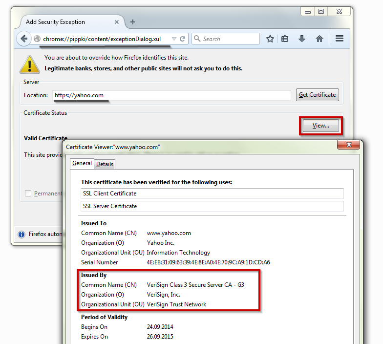Switch to the General tab

click(x=82, y=163)
